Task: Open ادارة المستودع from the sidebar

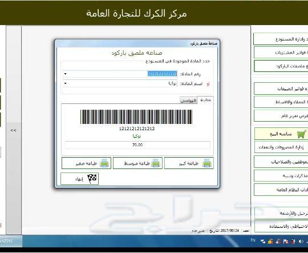Action: pyautogui.click(x=281, y=39)
